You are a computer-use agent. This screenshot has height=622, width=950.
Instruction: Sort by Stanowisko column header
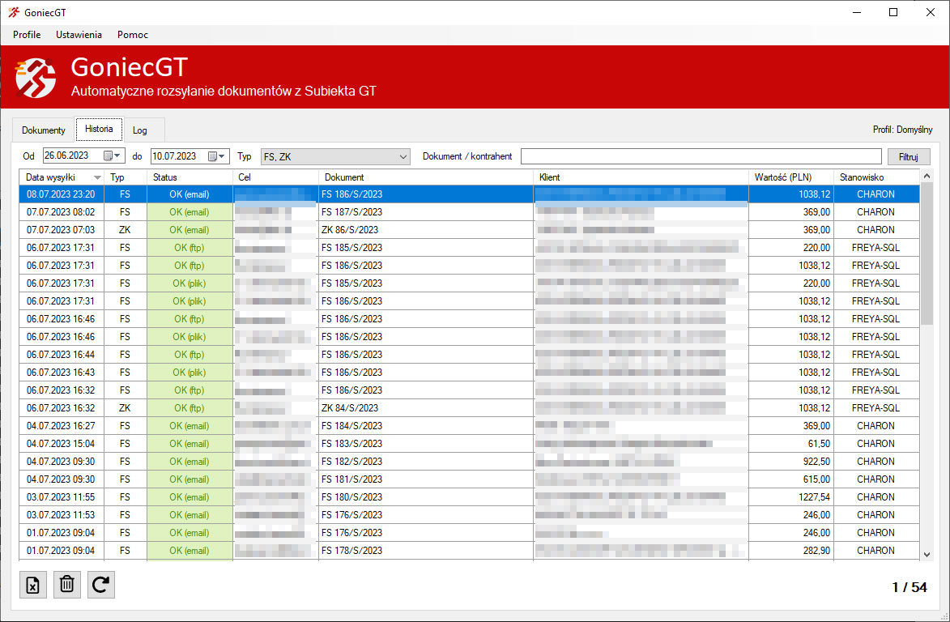[x=876, y=177]
